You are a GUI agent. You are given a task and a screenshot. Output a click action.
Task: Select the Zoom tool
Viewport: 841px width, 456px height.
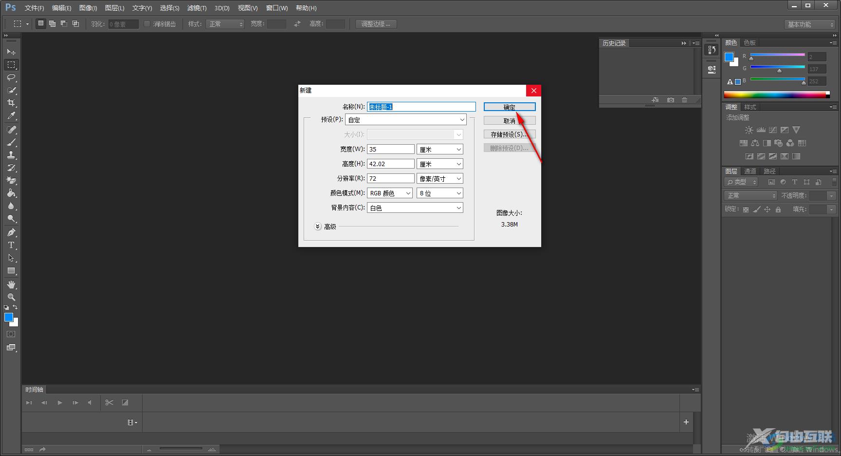point(11,297)
